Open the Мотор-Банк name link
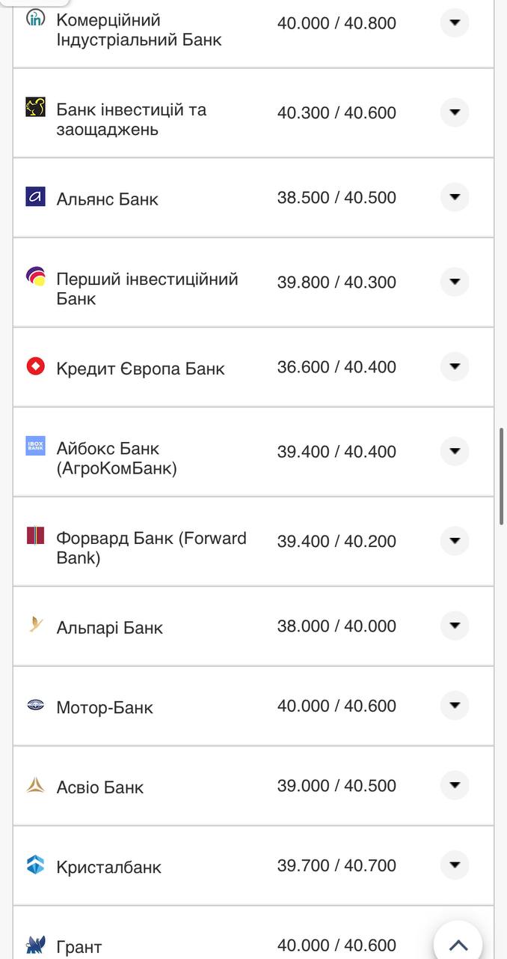 pyautogui.click(x=105, y=707)
